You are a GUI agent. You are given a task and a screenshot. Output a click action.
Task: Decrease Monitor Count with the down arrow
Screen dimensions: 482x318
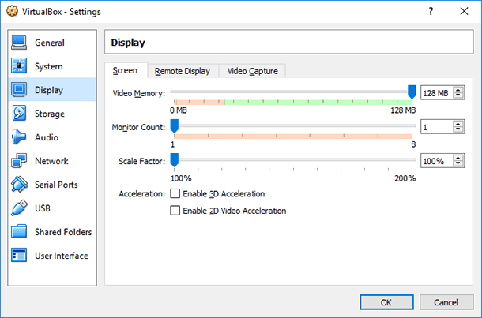pos(458,129)
